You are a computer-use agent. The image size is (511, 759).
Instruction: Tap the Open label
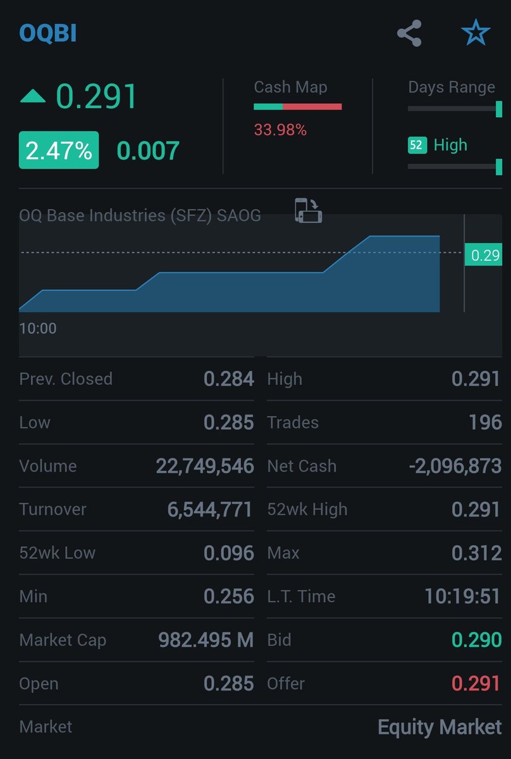point(39,684)
